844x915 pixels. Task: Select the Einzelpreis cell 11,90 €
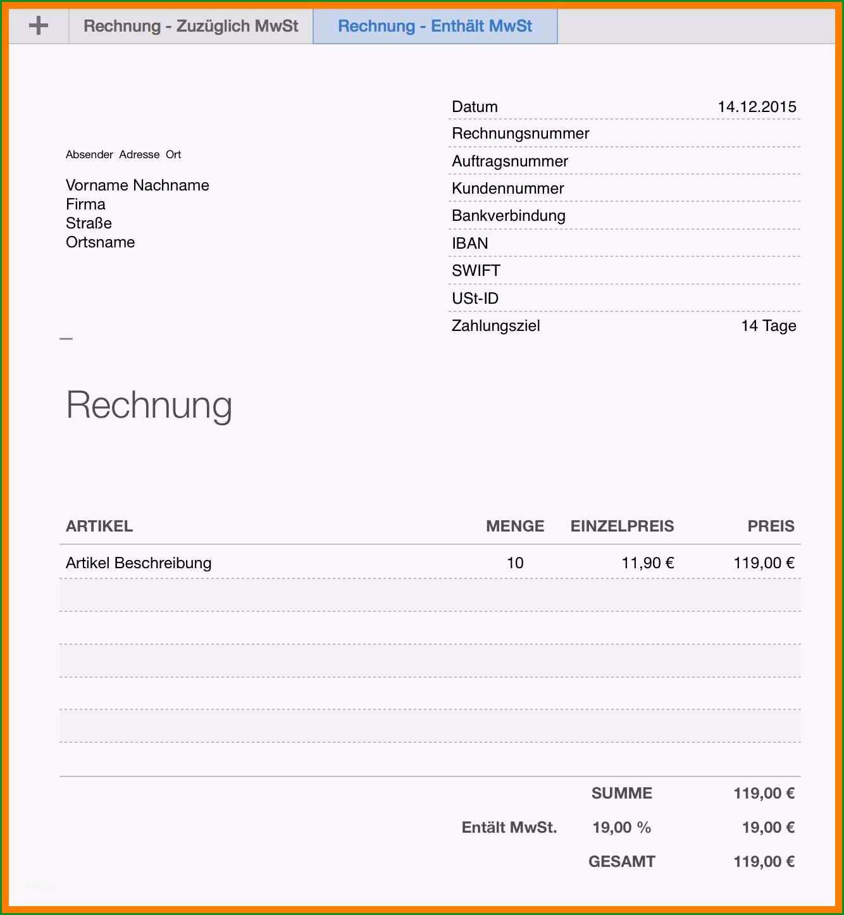coord(648,563)
